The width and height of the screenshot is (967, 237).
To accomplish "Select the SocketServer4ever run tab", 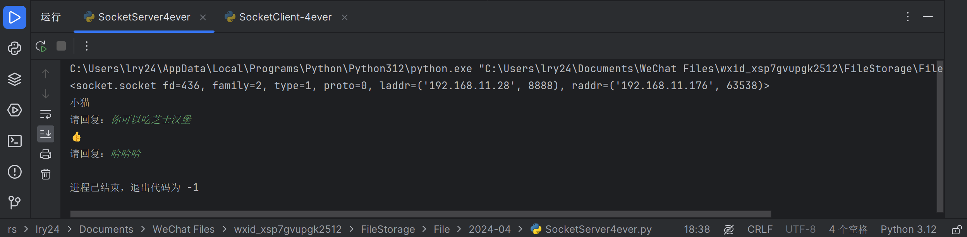I will (144, 17).
